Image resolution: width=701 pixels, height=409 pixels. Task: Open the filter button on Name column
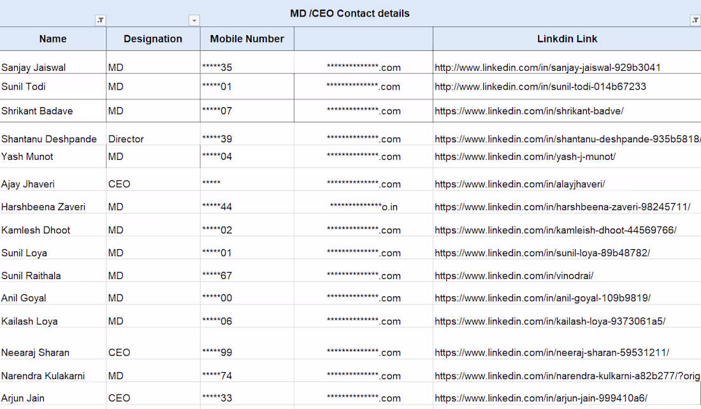(101, 20)
